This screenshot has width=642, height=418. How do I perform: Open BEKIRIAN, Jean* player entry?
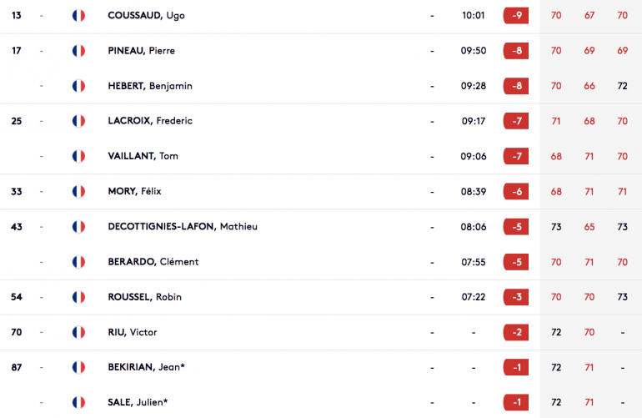[146, 367]
